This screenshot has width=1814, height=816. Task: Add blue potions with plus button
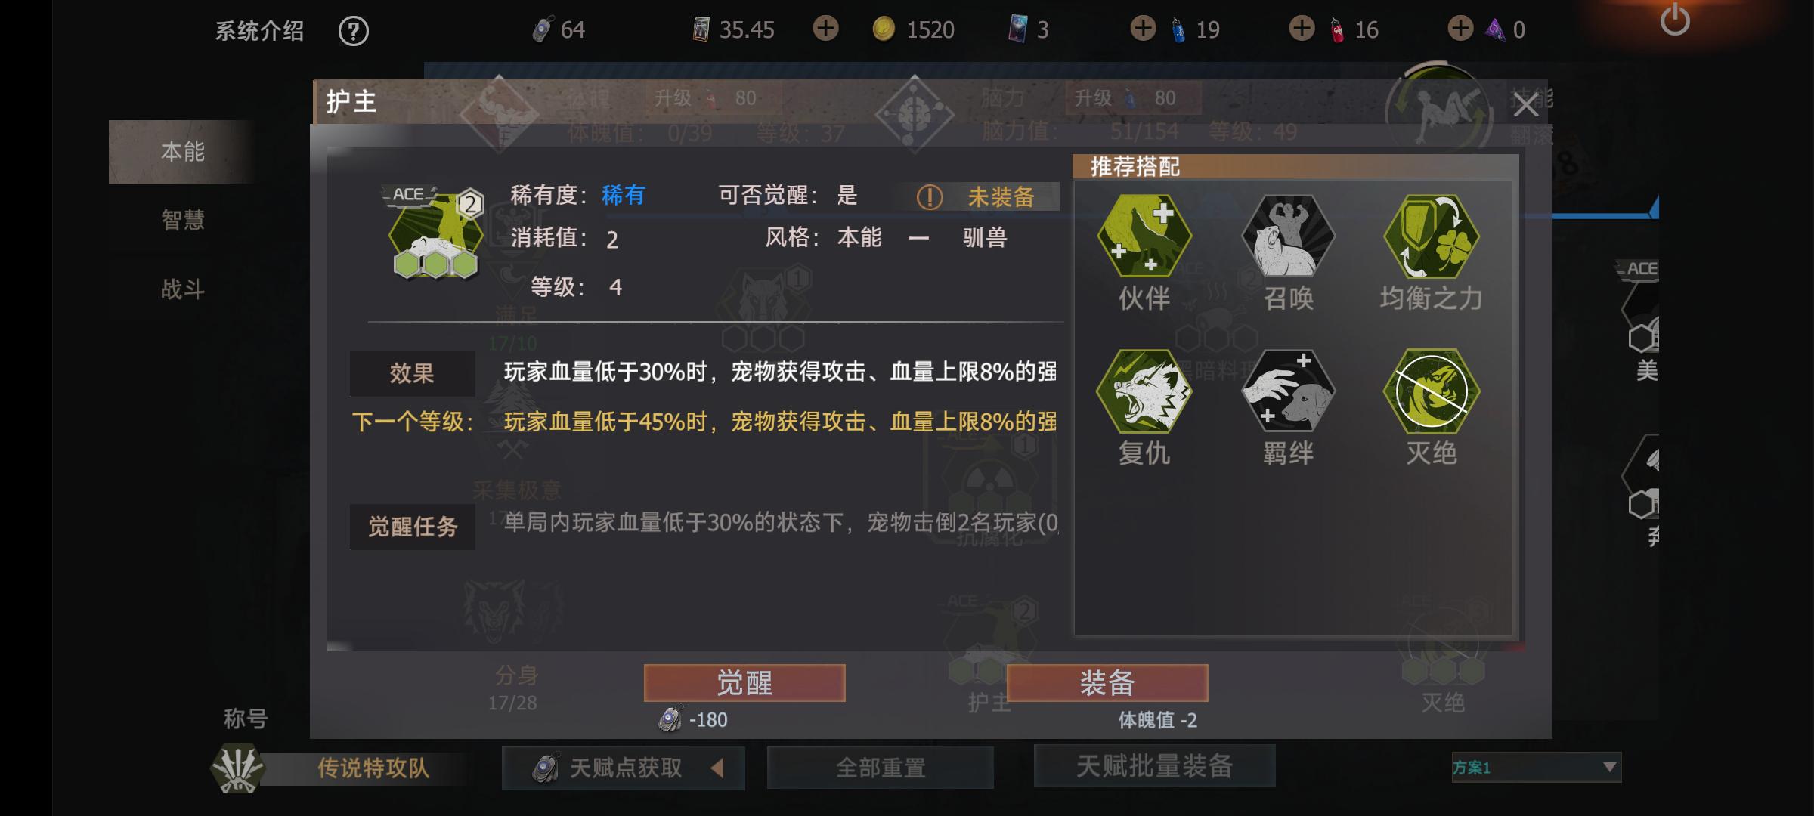pos(1143,29)
